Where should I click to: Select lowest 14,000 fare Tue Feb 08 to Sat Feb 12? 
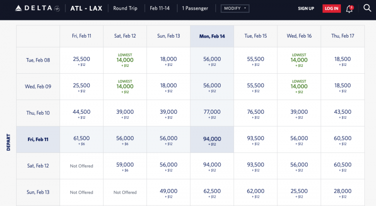pyautogui.click(x=125, y=60)
